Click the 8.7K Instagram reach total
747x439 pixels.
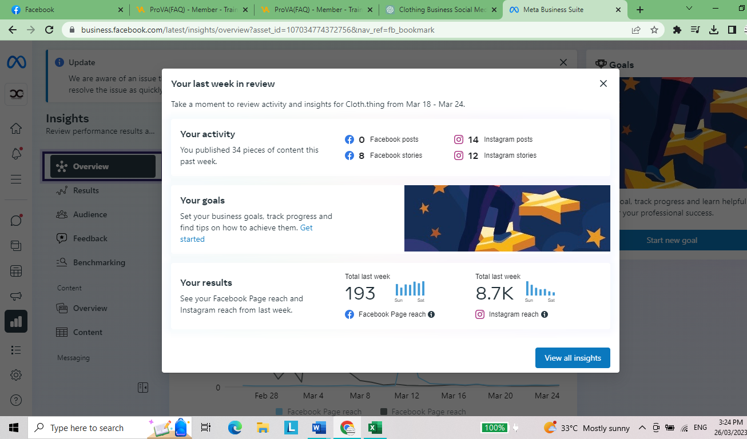click(495, 293)
